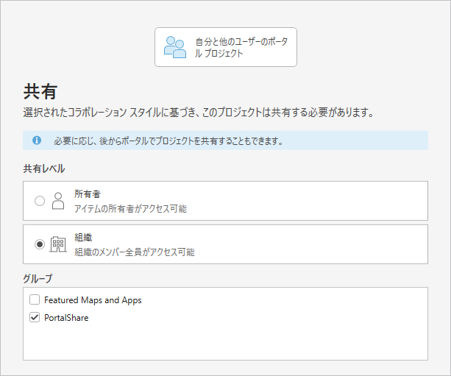451x376 pixels.
Task: Click the 所有者 option label
Action: [x=87, y=194]
